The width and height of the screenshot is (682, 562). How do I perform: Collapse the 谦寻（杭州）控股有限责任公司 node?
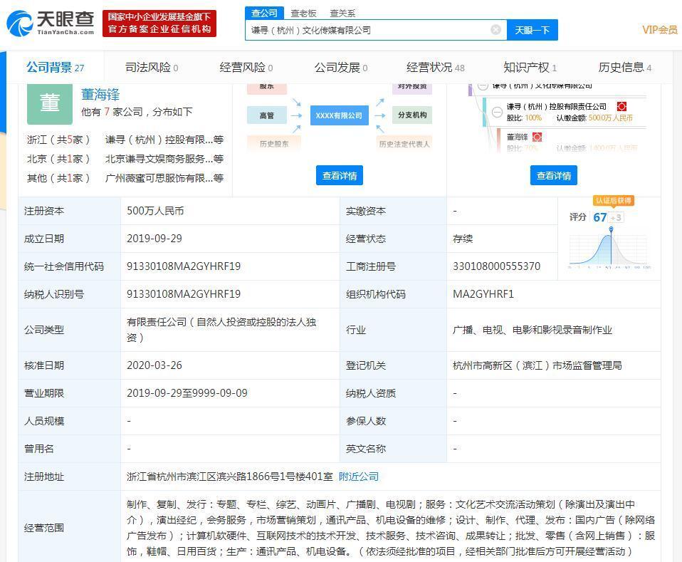497,112
